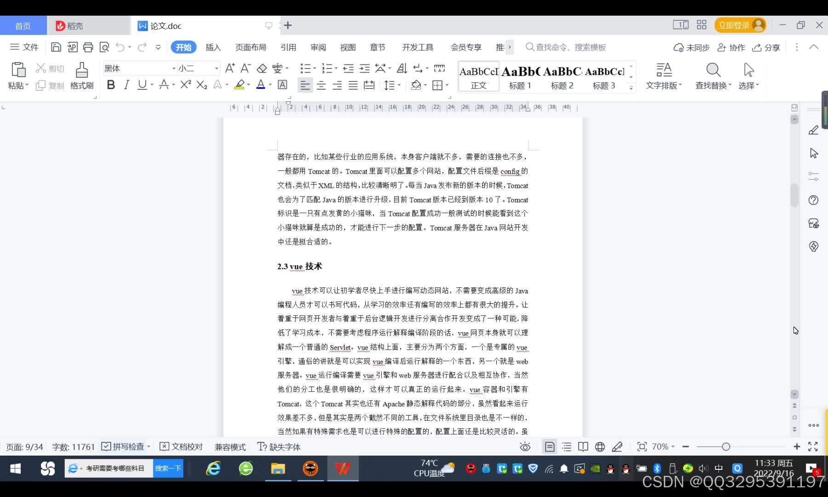Clear formatting with eraser icon
The width and height of the screenshot is (828, 497).
pyautogui.click(x=262, y=68)
